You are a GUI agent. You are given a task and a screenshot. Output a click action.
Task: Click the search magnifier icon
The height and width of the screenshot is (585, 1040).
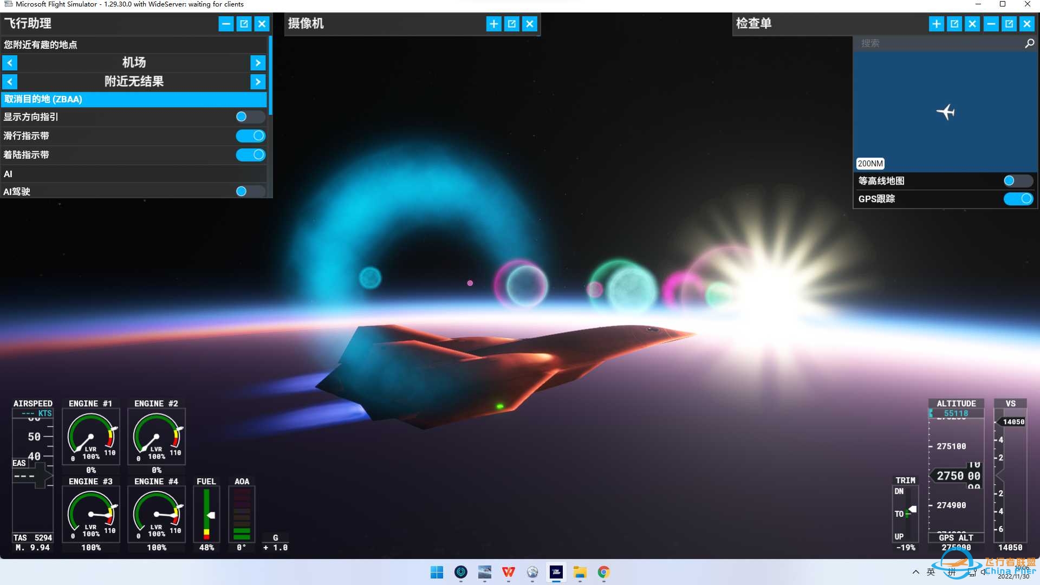[x=1029, y=43]
